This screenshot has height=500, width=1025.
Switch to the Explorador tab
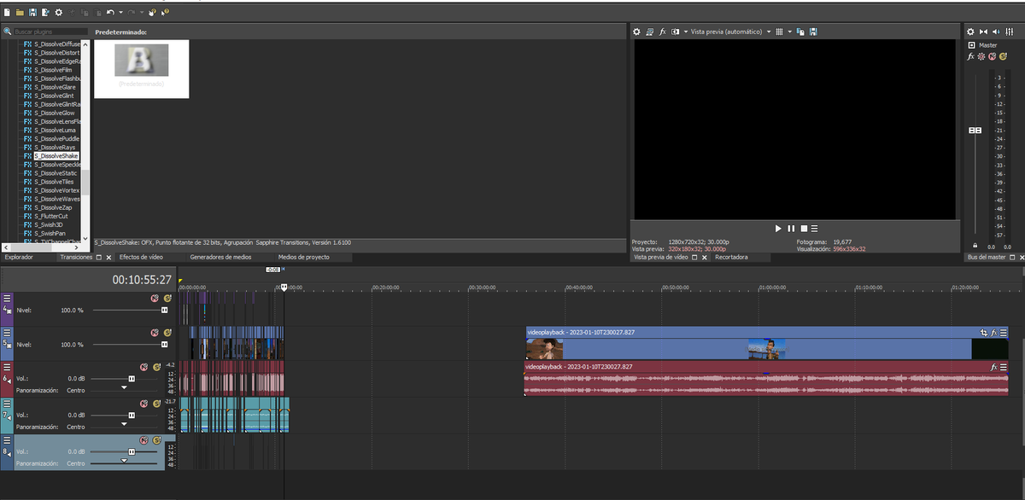(x=19, y=257)
